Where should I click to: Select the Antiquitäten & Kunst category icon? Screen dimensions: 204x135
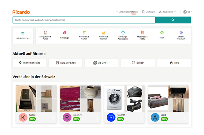[45, 32]
